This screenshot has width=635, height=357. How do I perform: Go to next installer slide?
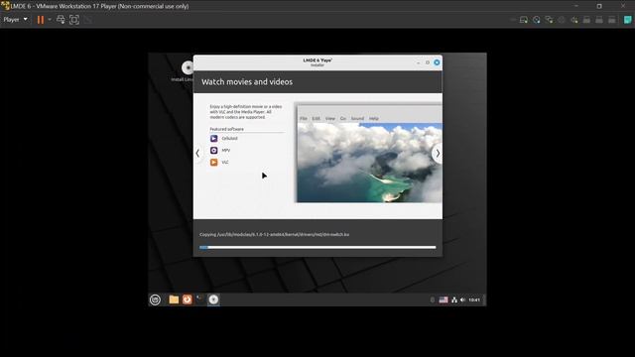tap(438, 154)
